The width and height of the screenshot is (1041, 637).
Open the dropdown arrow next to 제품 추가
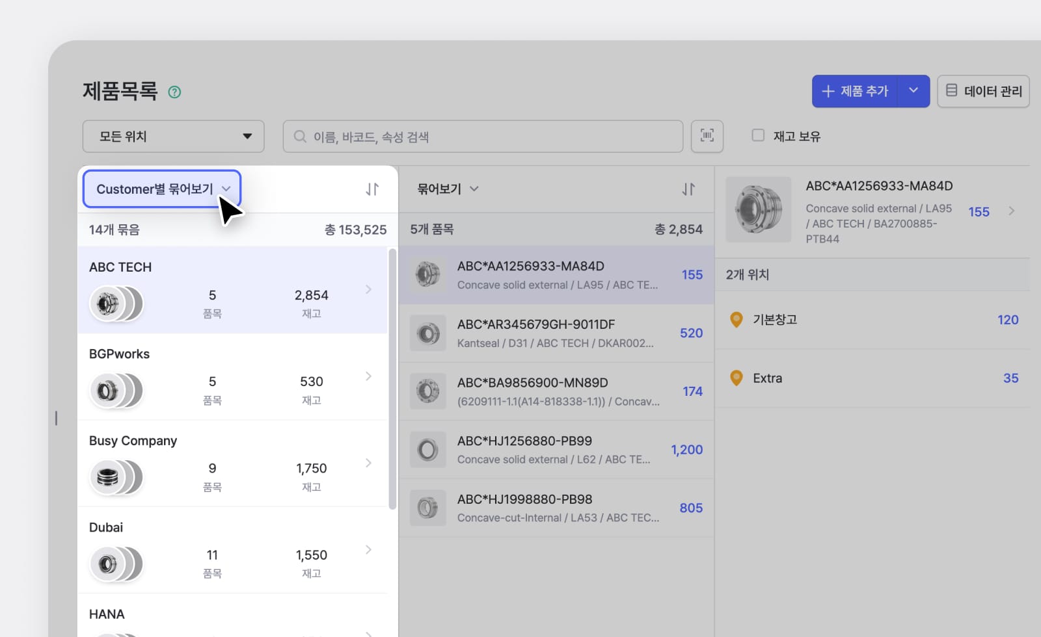pos(913,91)
